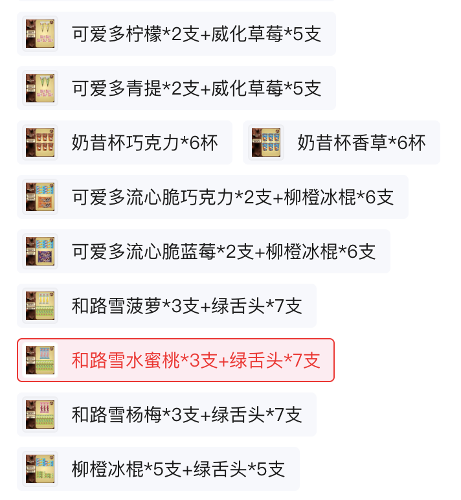Viewport: 461px width, 500px height.
Task: Tap the 可爱多青提 option's product thumbnail
Action: (x=40, y=88)
